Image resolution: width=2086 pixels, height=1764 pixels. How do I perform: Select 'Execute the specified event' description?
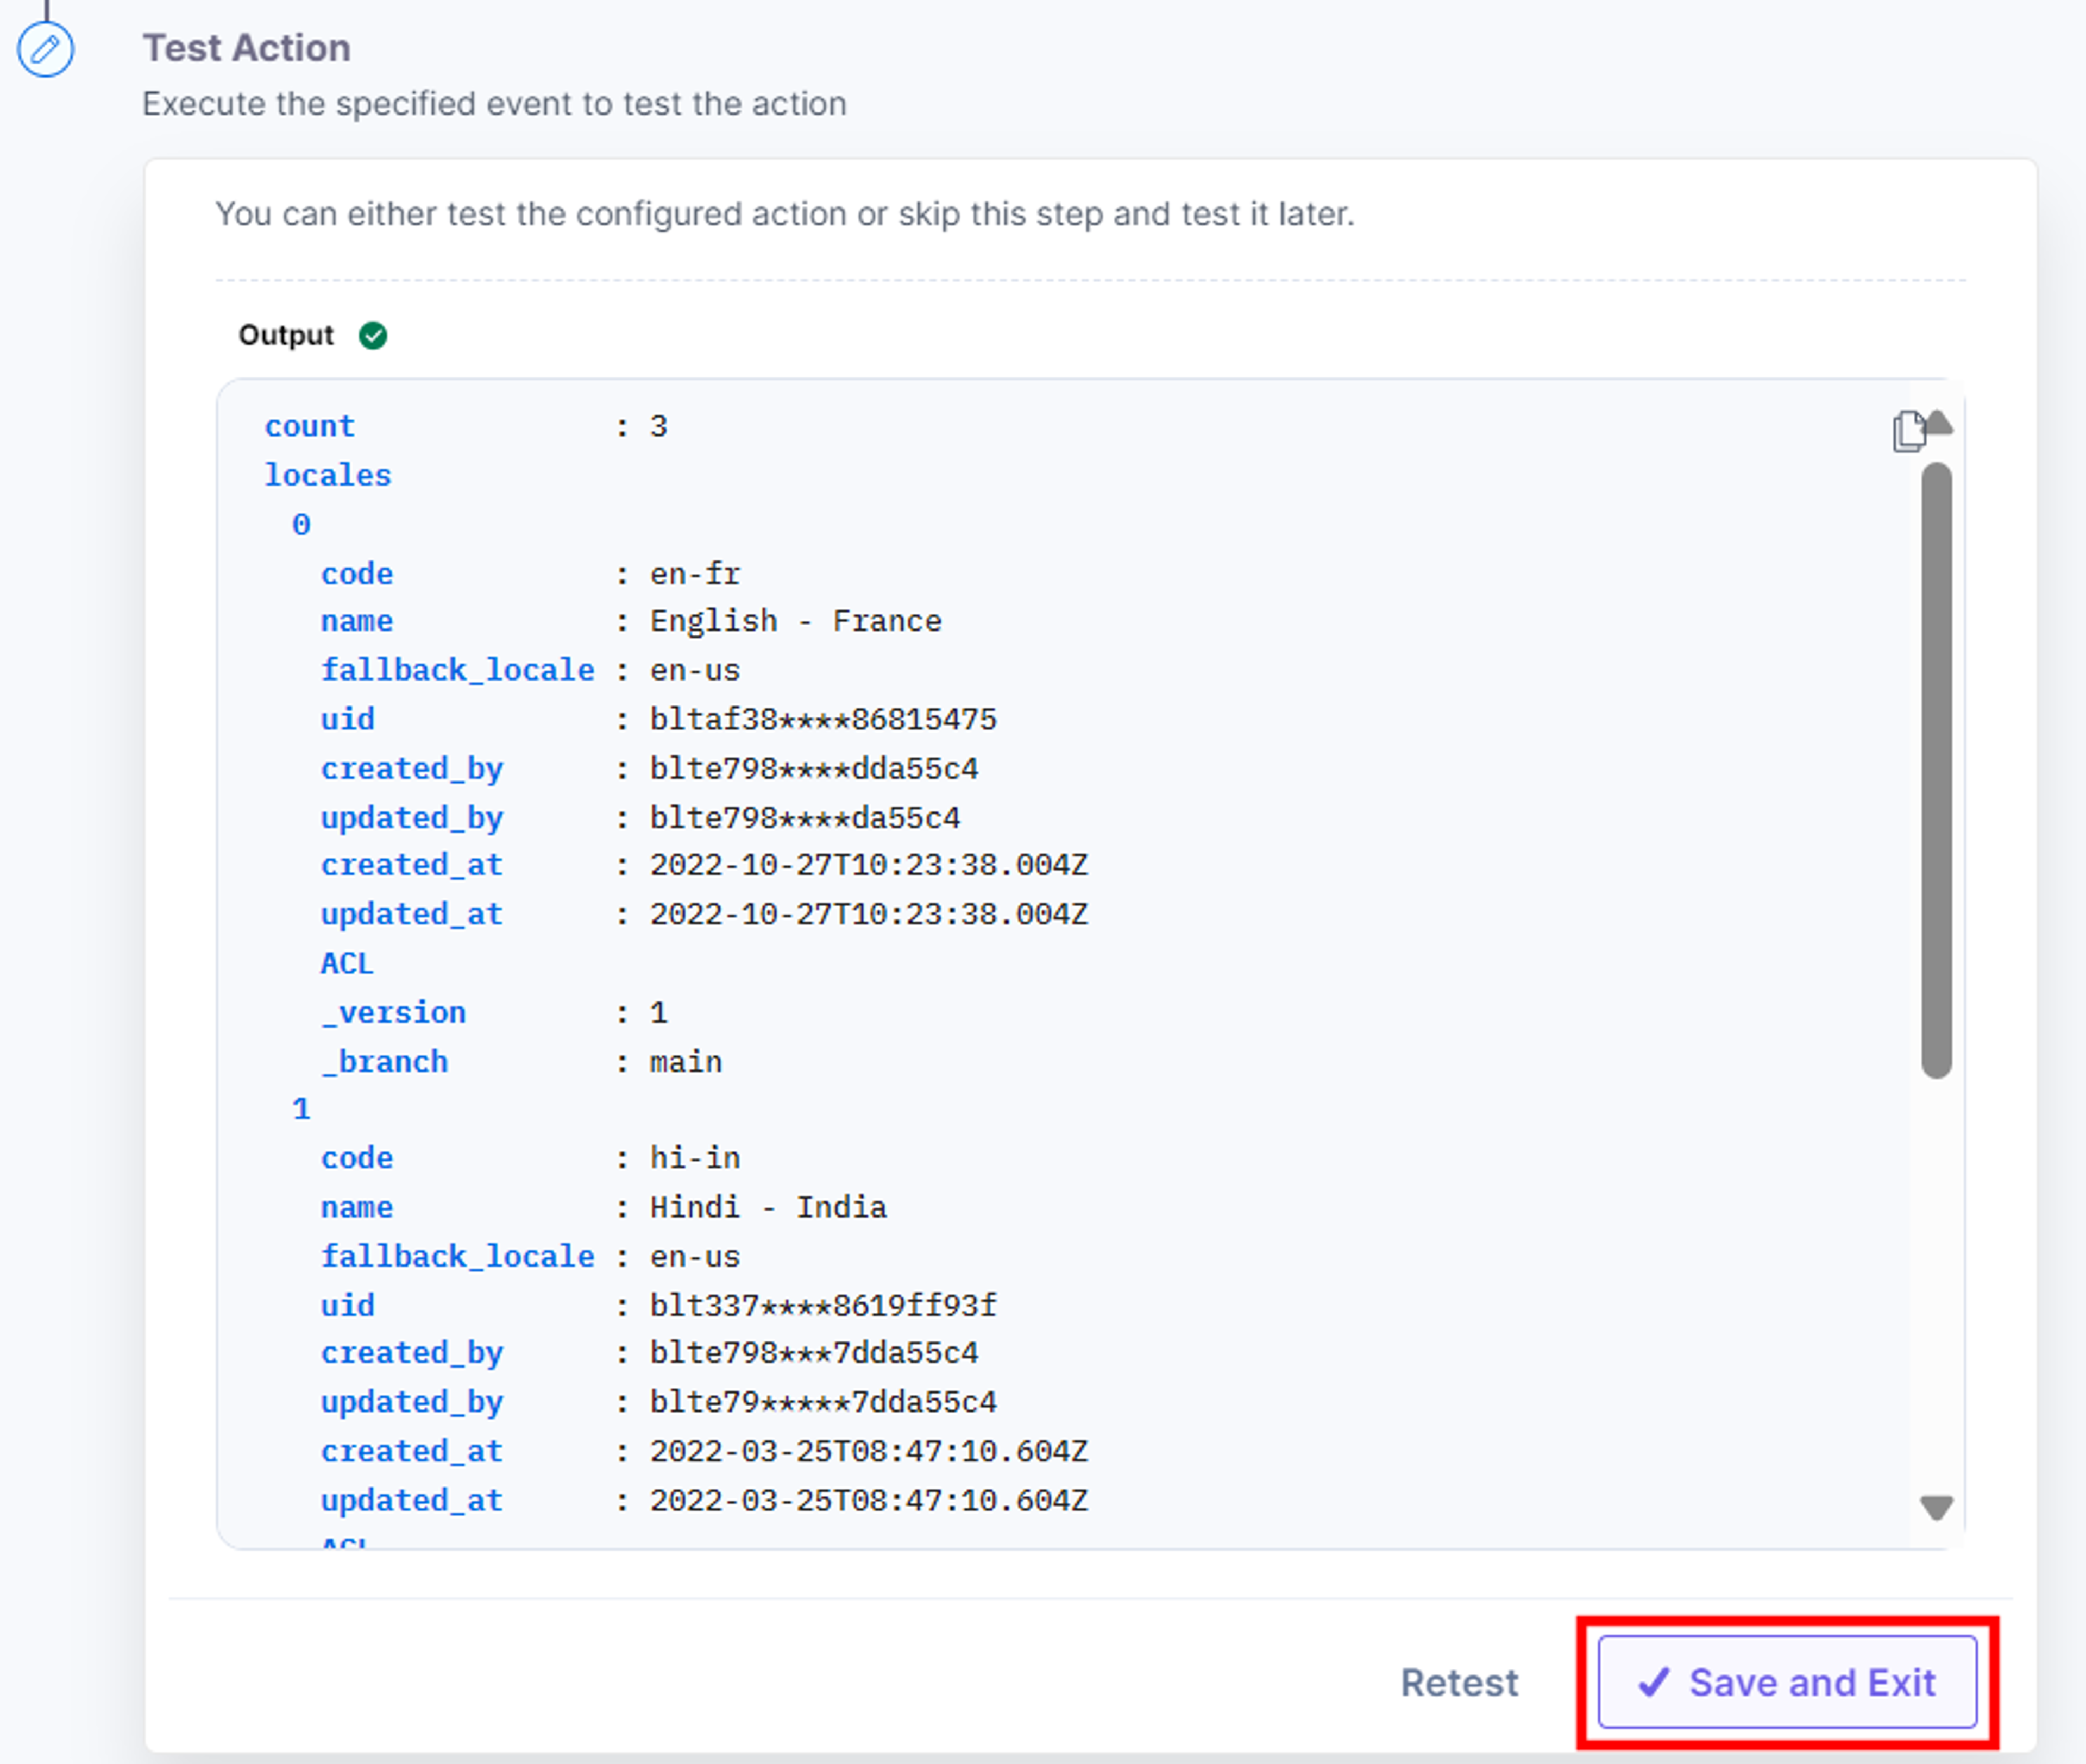point(494,104)
